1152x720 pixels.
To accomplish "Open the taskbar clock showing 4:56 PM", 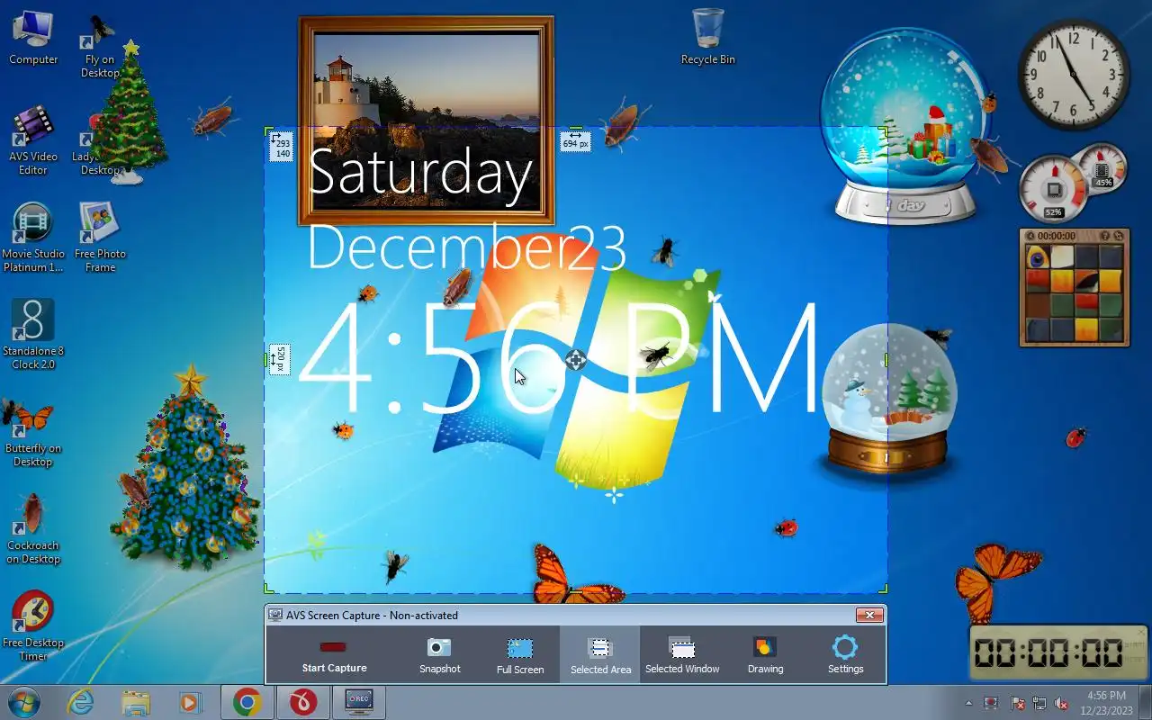I will [x=1107, y=702].
